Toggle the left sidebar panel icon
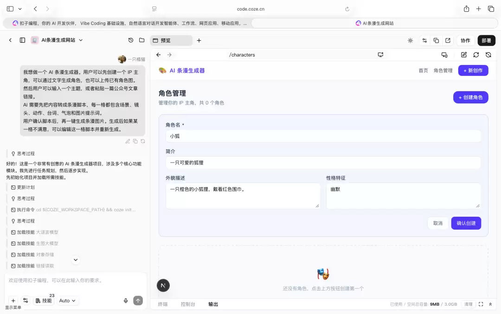 pos(22,40)
